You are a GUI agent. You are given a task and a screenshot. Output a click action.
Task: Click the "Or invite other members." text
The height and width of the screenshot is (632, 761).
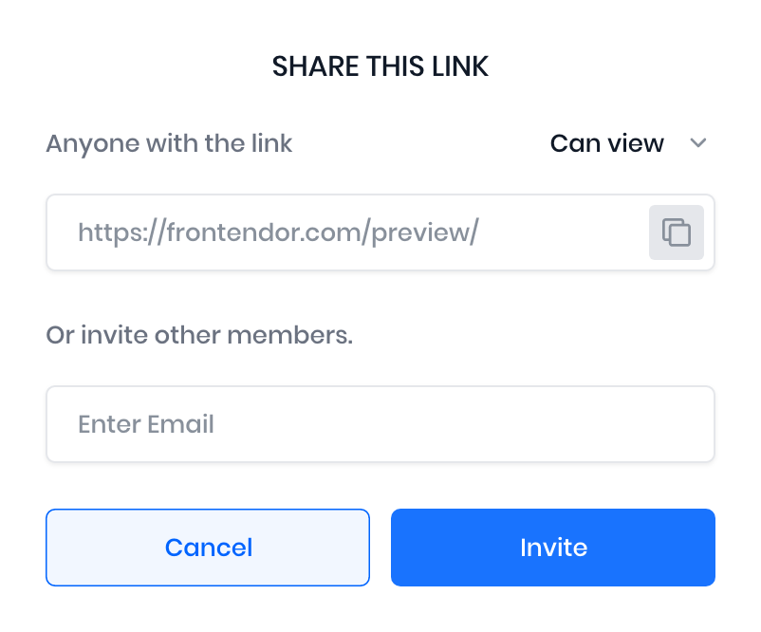[x=199, y=336]
